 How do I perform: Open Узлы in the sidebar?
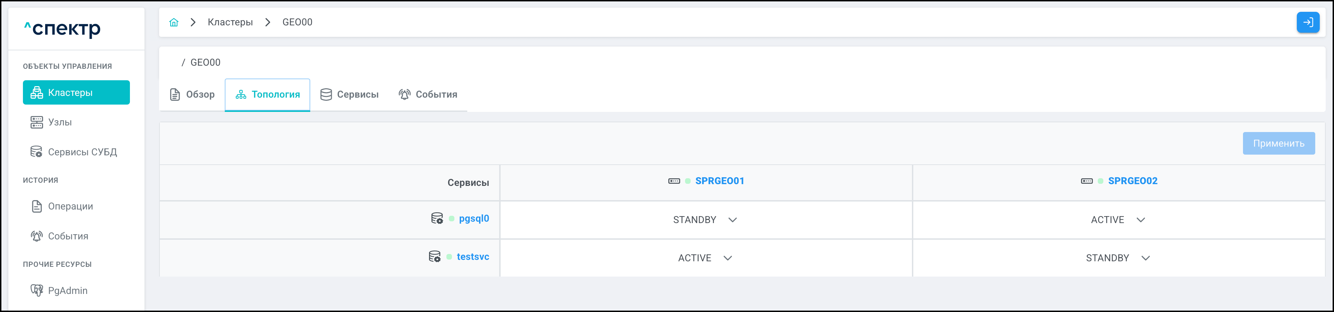(x=59, y=122)
